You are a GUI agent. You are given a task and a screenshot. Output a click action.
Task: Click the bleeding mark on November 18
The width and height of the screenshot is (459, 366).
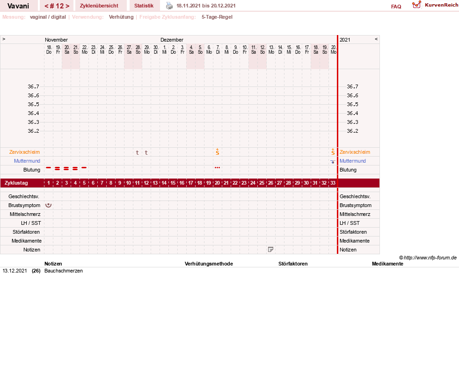[49, 167]
